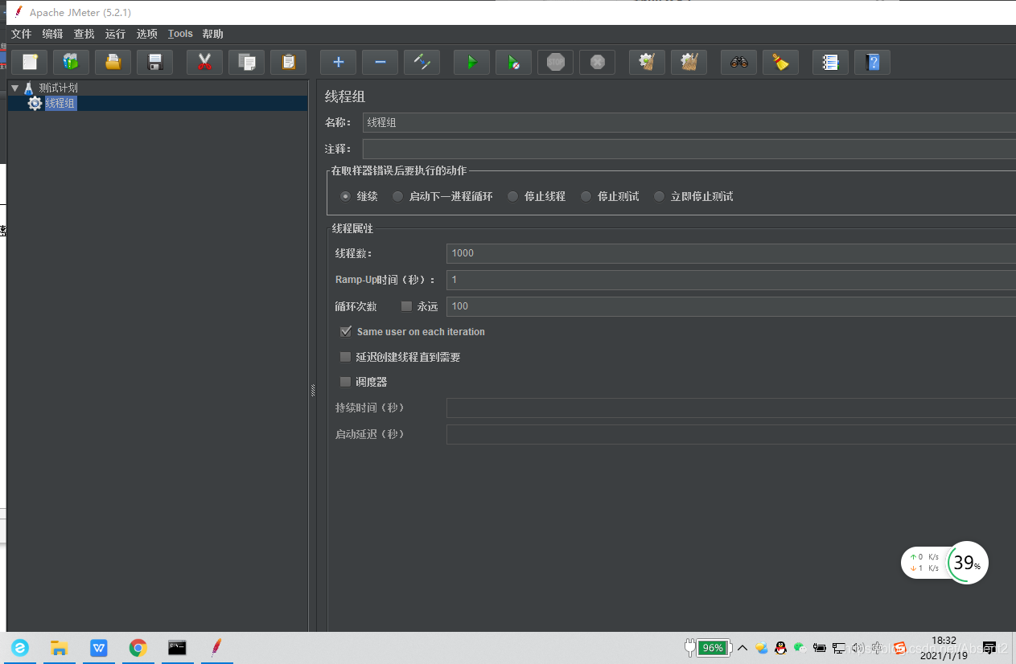Expand all nodes with plus icon
1016x664 pixels.
click(x=339, y=62)
